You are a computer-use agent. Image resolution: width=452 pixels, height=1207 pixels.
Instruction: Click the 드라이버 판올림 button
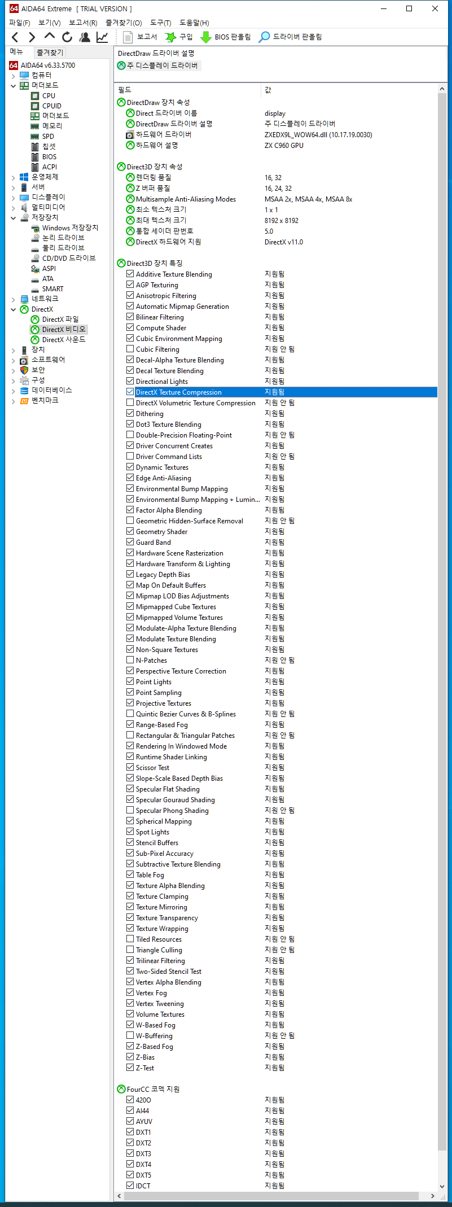[290, 37]
